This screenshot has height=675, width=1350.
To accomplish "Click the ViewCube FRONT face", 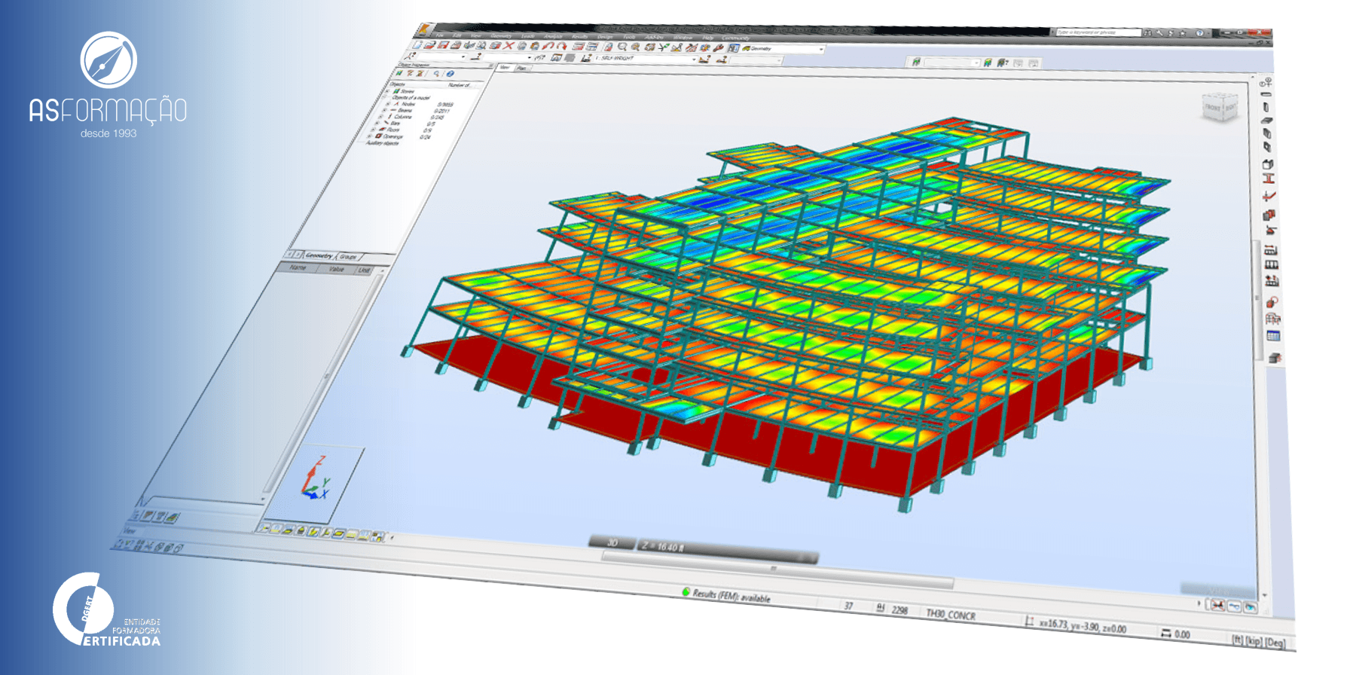I will 1213,108.
